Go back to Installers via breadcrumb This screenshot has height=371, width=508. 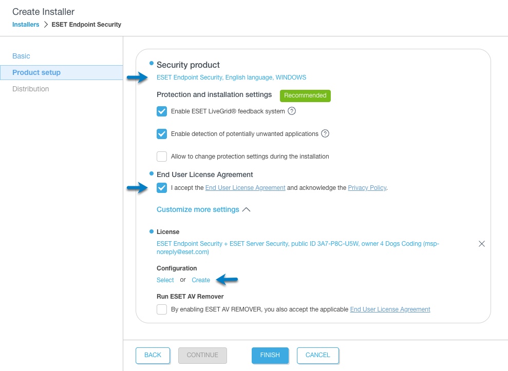pos(26,24)
